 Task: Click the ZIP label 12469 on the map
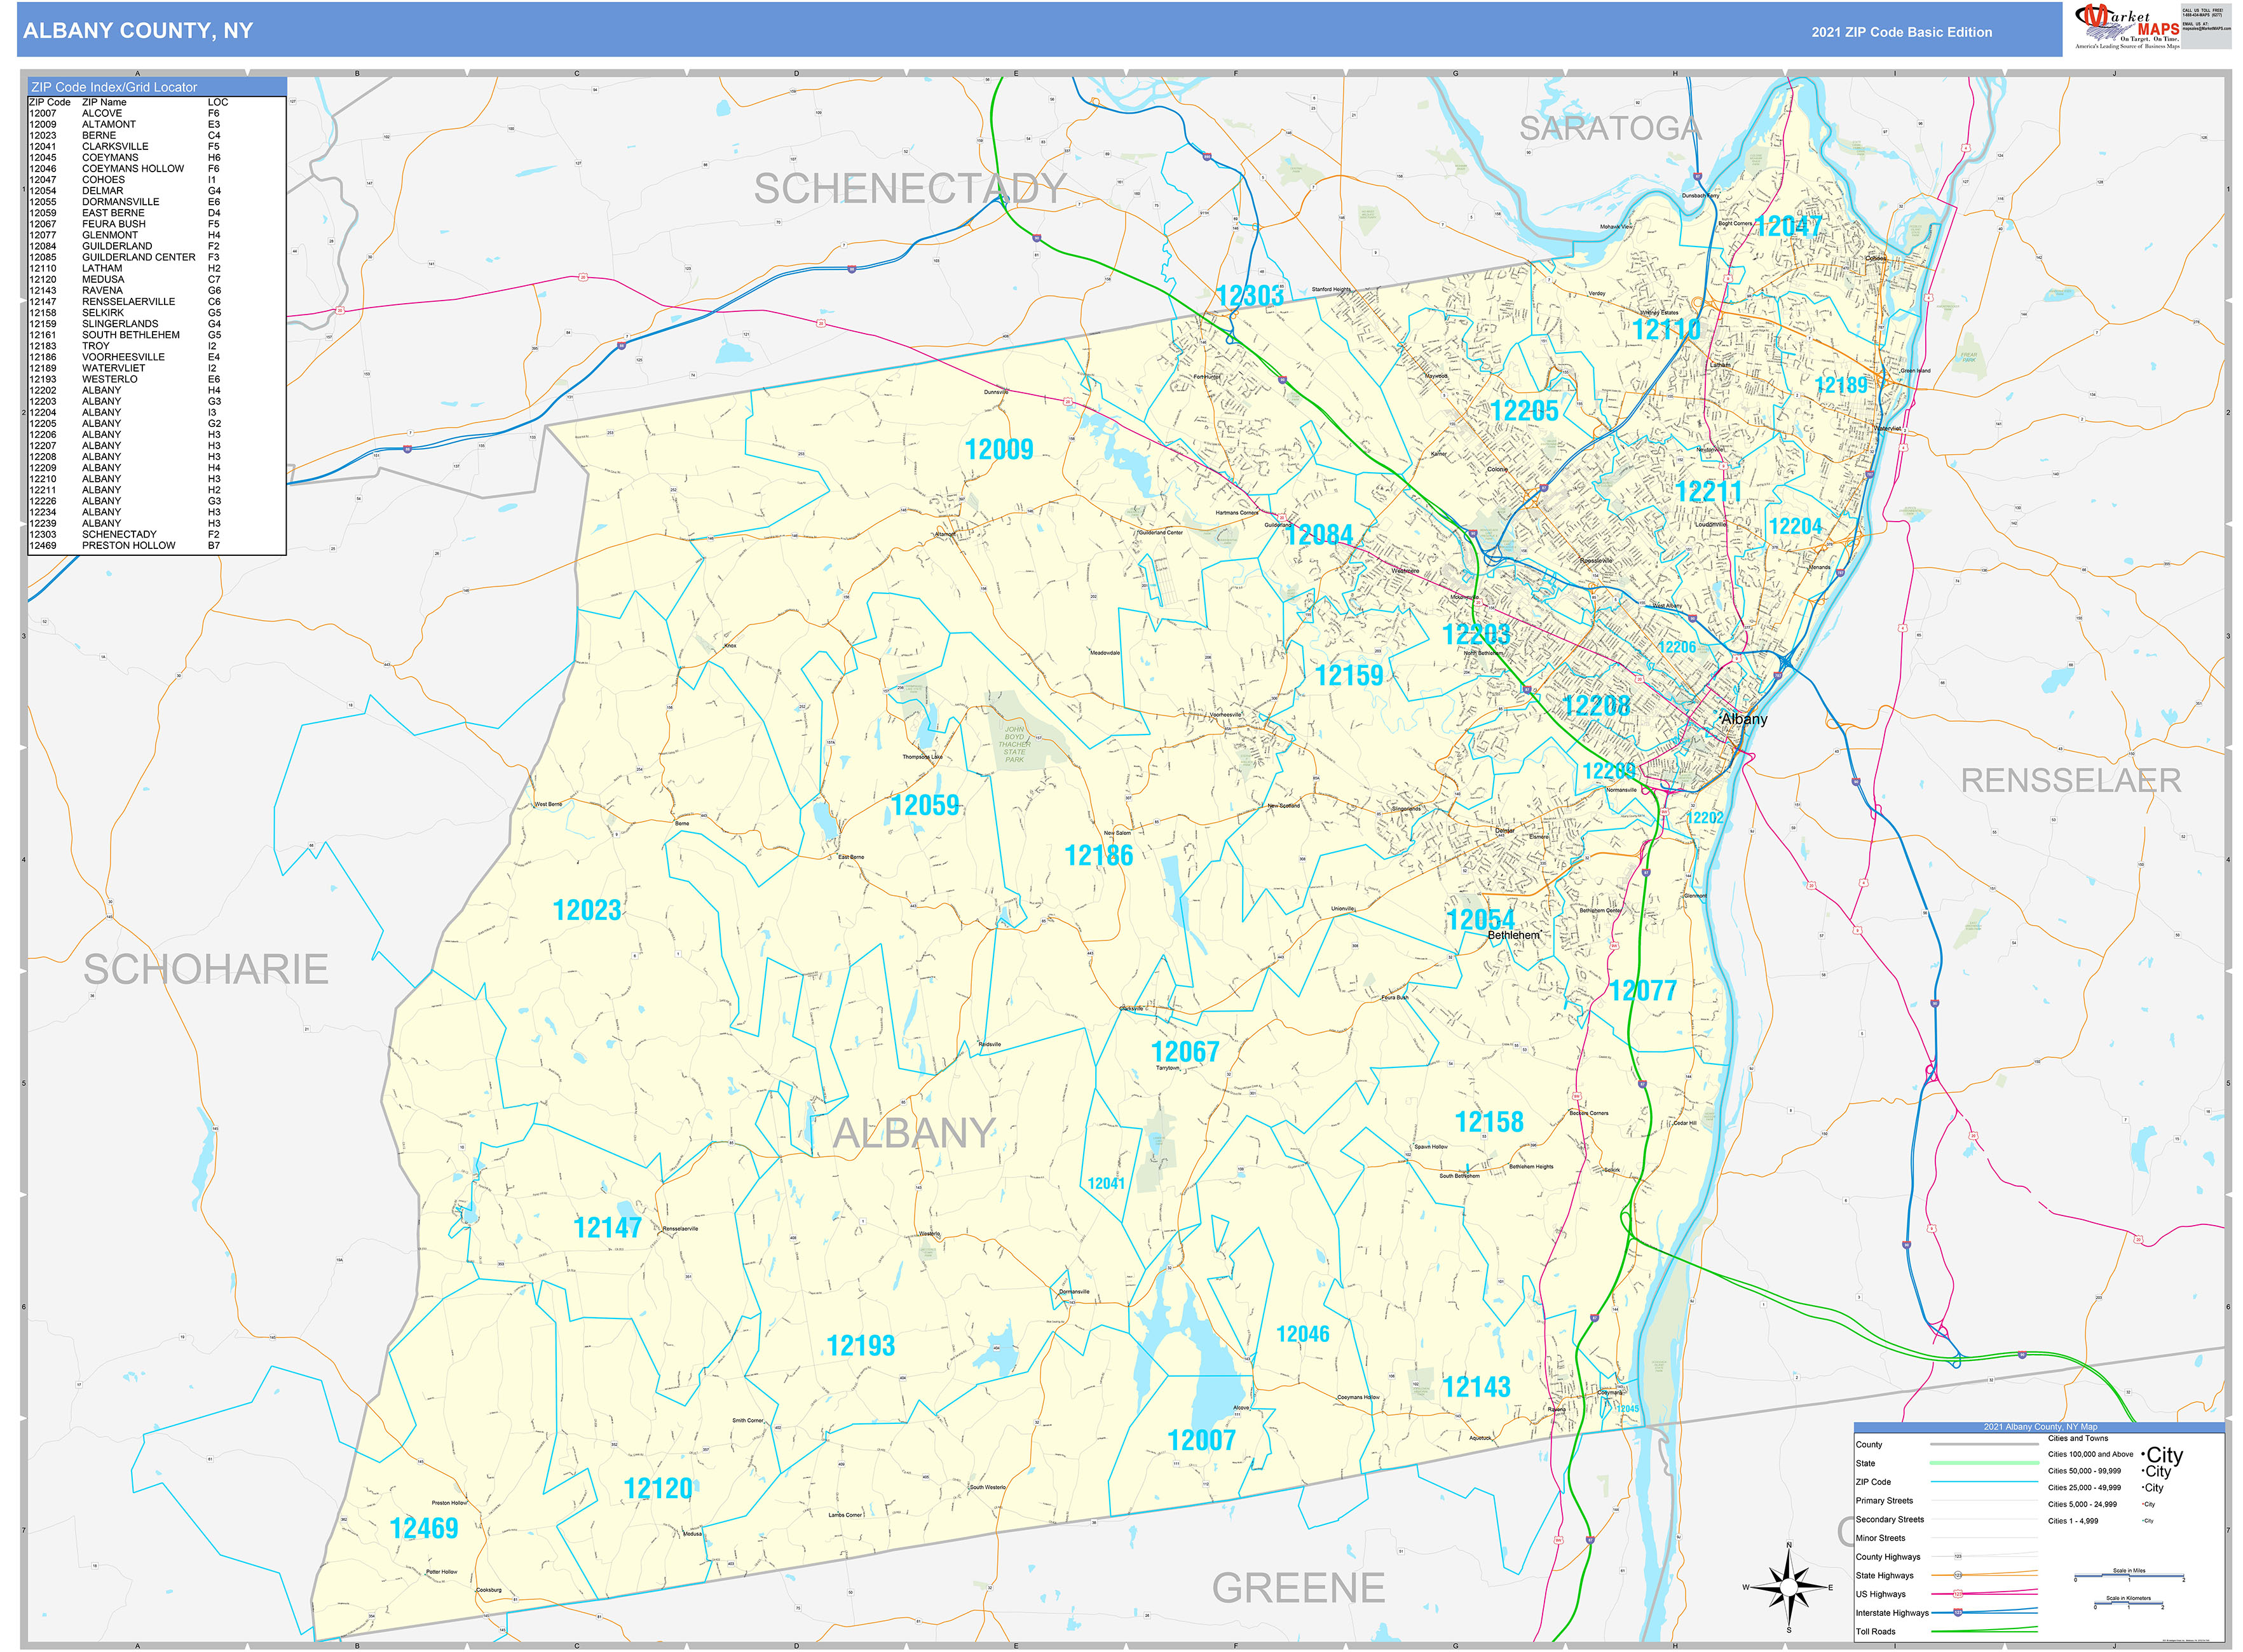[x=424, y=1529]
